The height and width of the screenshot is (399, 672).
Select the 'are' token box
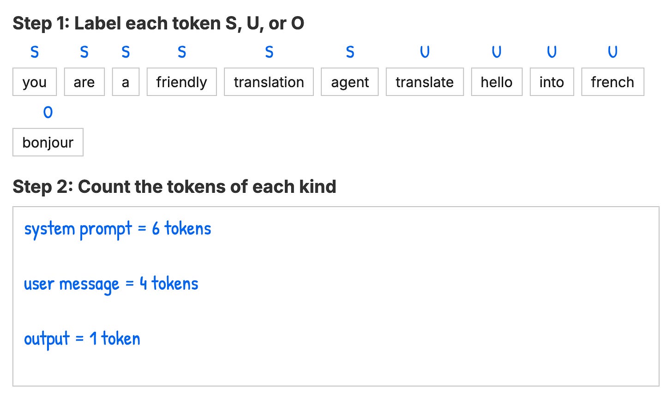[84, 82]
